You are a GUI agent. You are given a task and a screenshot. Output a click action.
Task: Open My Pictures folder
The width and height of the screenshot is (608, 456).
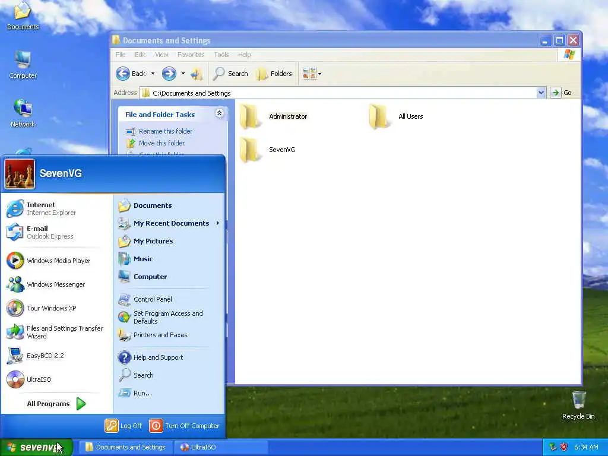coord(169,241)
